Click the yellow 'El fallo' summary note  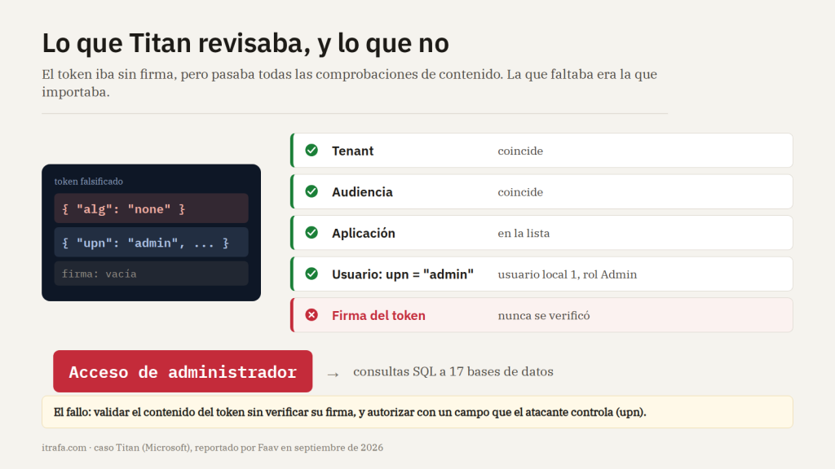point(417,412)
